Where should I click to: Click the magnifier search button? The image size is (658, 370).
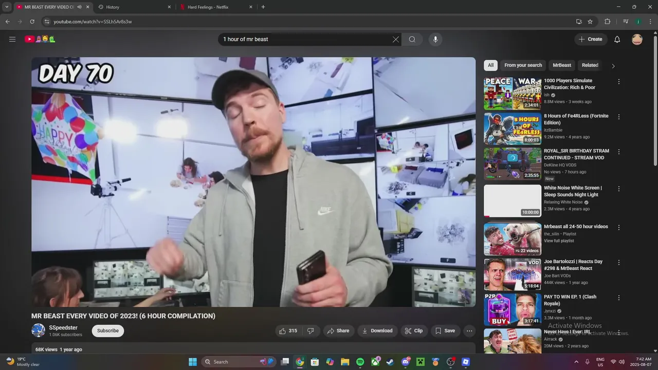click(412, 39)
